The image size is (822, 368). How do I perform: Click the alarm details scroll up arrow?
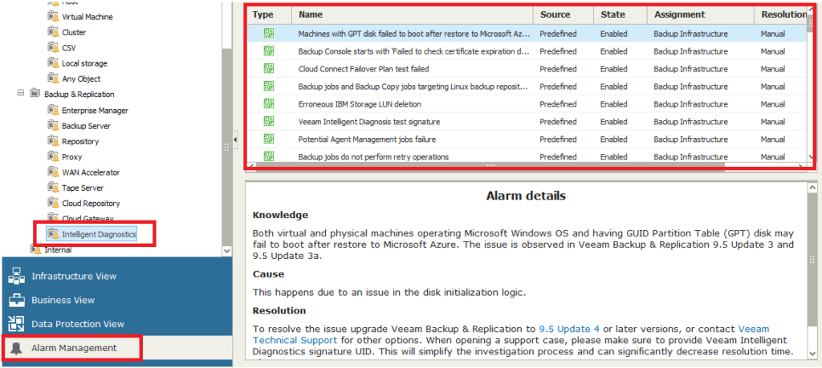click(x=812, y=187)
